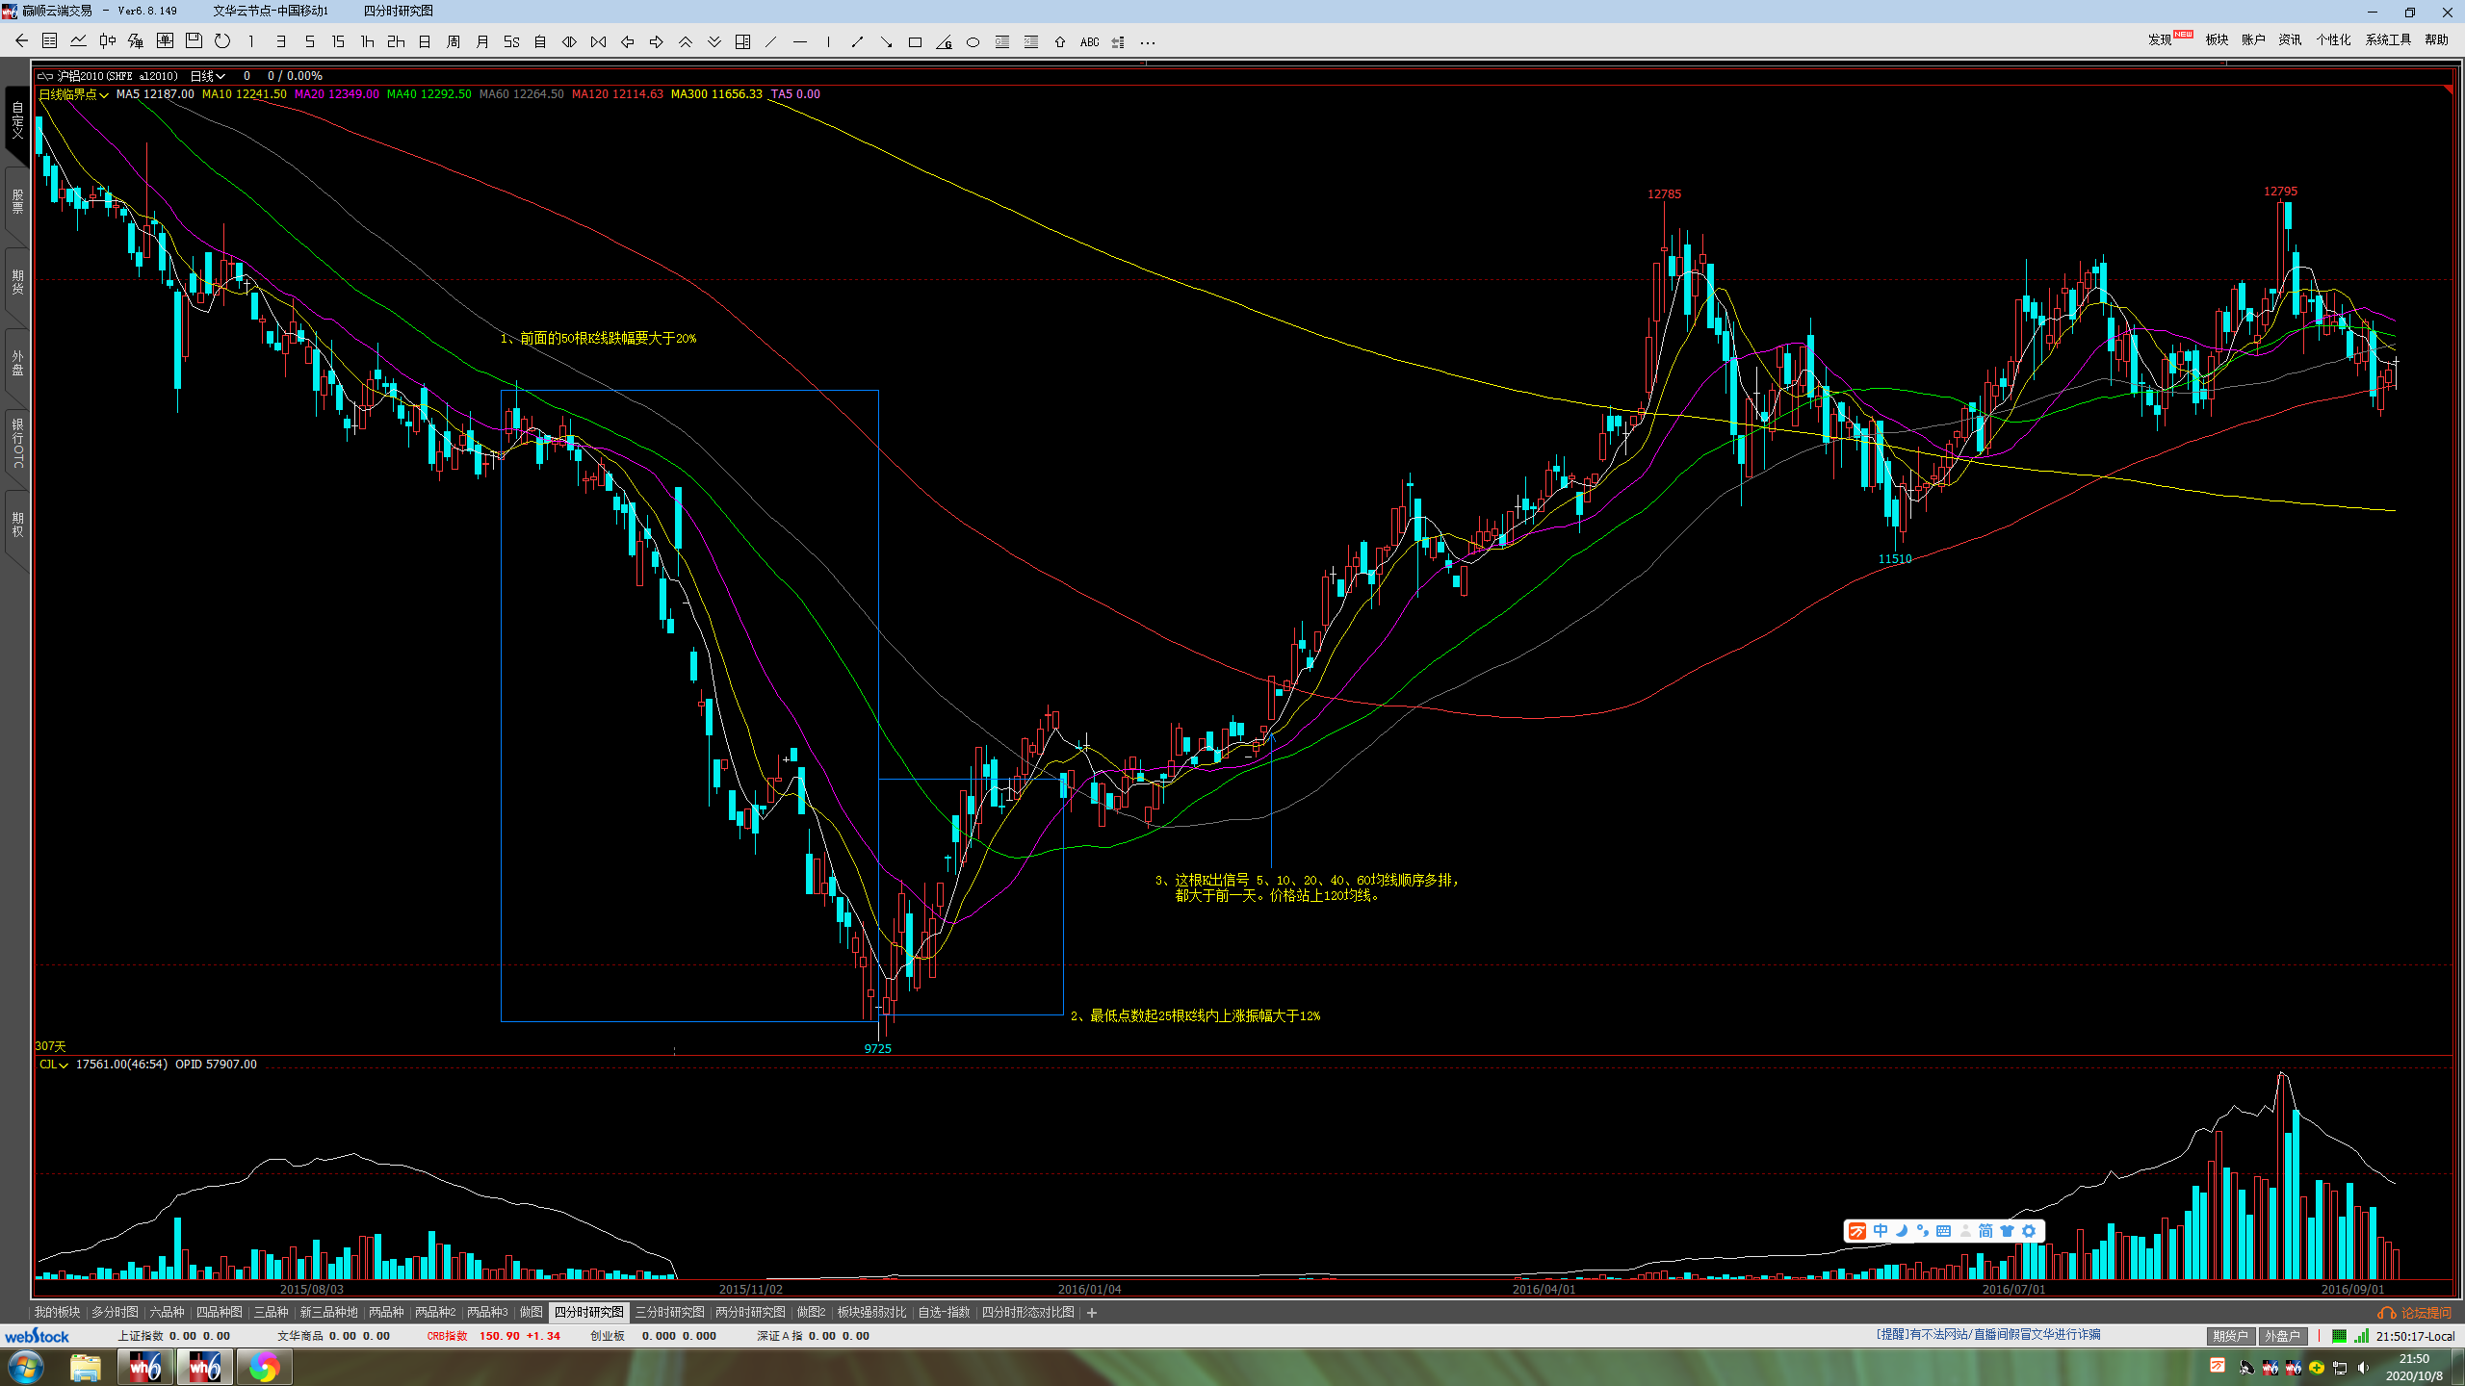Open the 系统工具 menu
Image resolution: width=2465 pixels, height=1386 pixels.
pos(2388,39)
